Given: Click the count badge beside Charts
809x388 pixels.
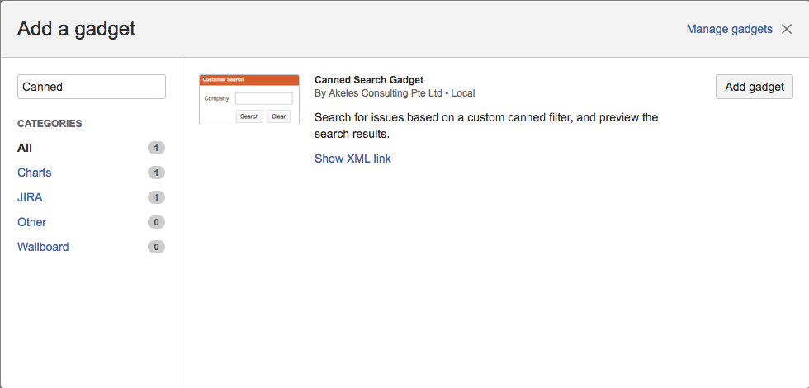Looking at the screenshot, I should click(156, 173).
